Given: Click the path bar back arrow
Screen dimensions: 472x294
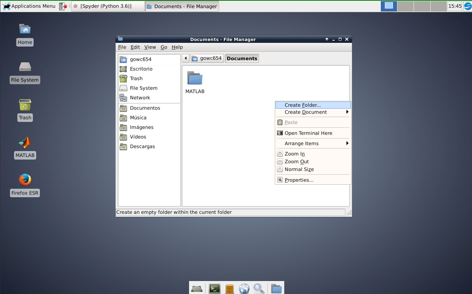Looking at the screenshot, I should [185, 58].
